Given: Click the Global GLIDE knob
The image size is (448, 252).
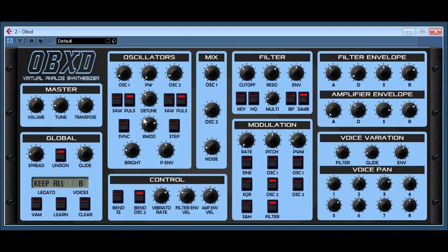Looking at the screenshot, I should pyautogui.click(x=85, y=154).
